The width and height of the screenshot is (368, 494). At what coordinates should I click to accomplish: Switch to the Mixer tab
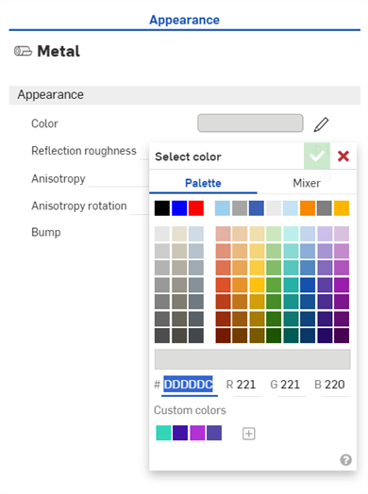pyautogui.click(x=307, y=183)
